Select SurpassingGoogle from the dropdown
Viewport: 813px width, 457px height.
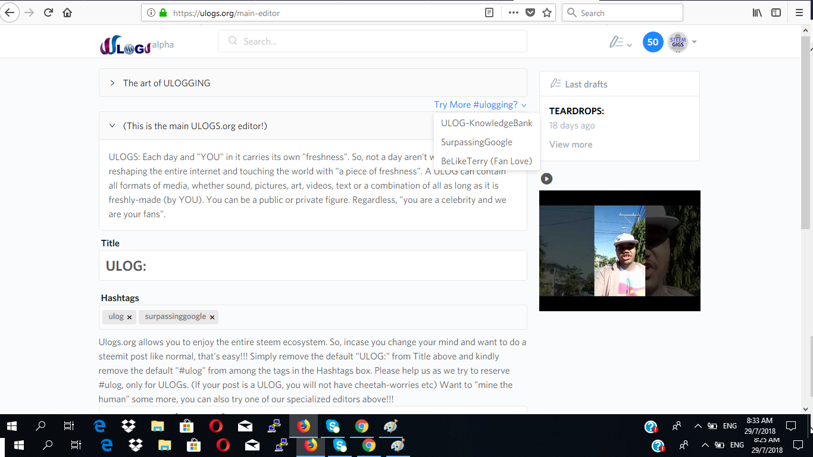pyautogui.click(x=487, y=142)
